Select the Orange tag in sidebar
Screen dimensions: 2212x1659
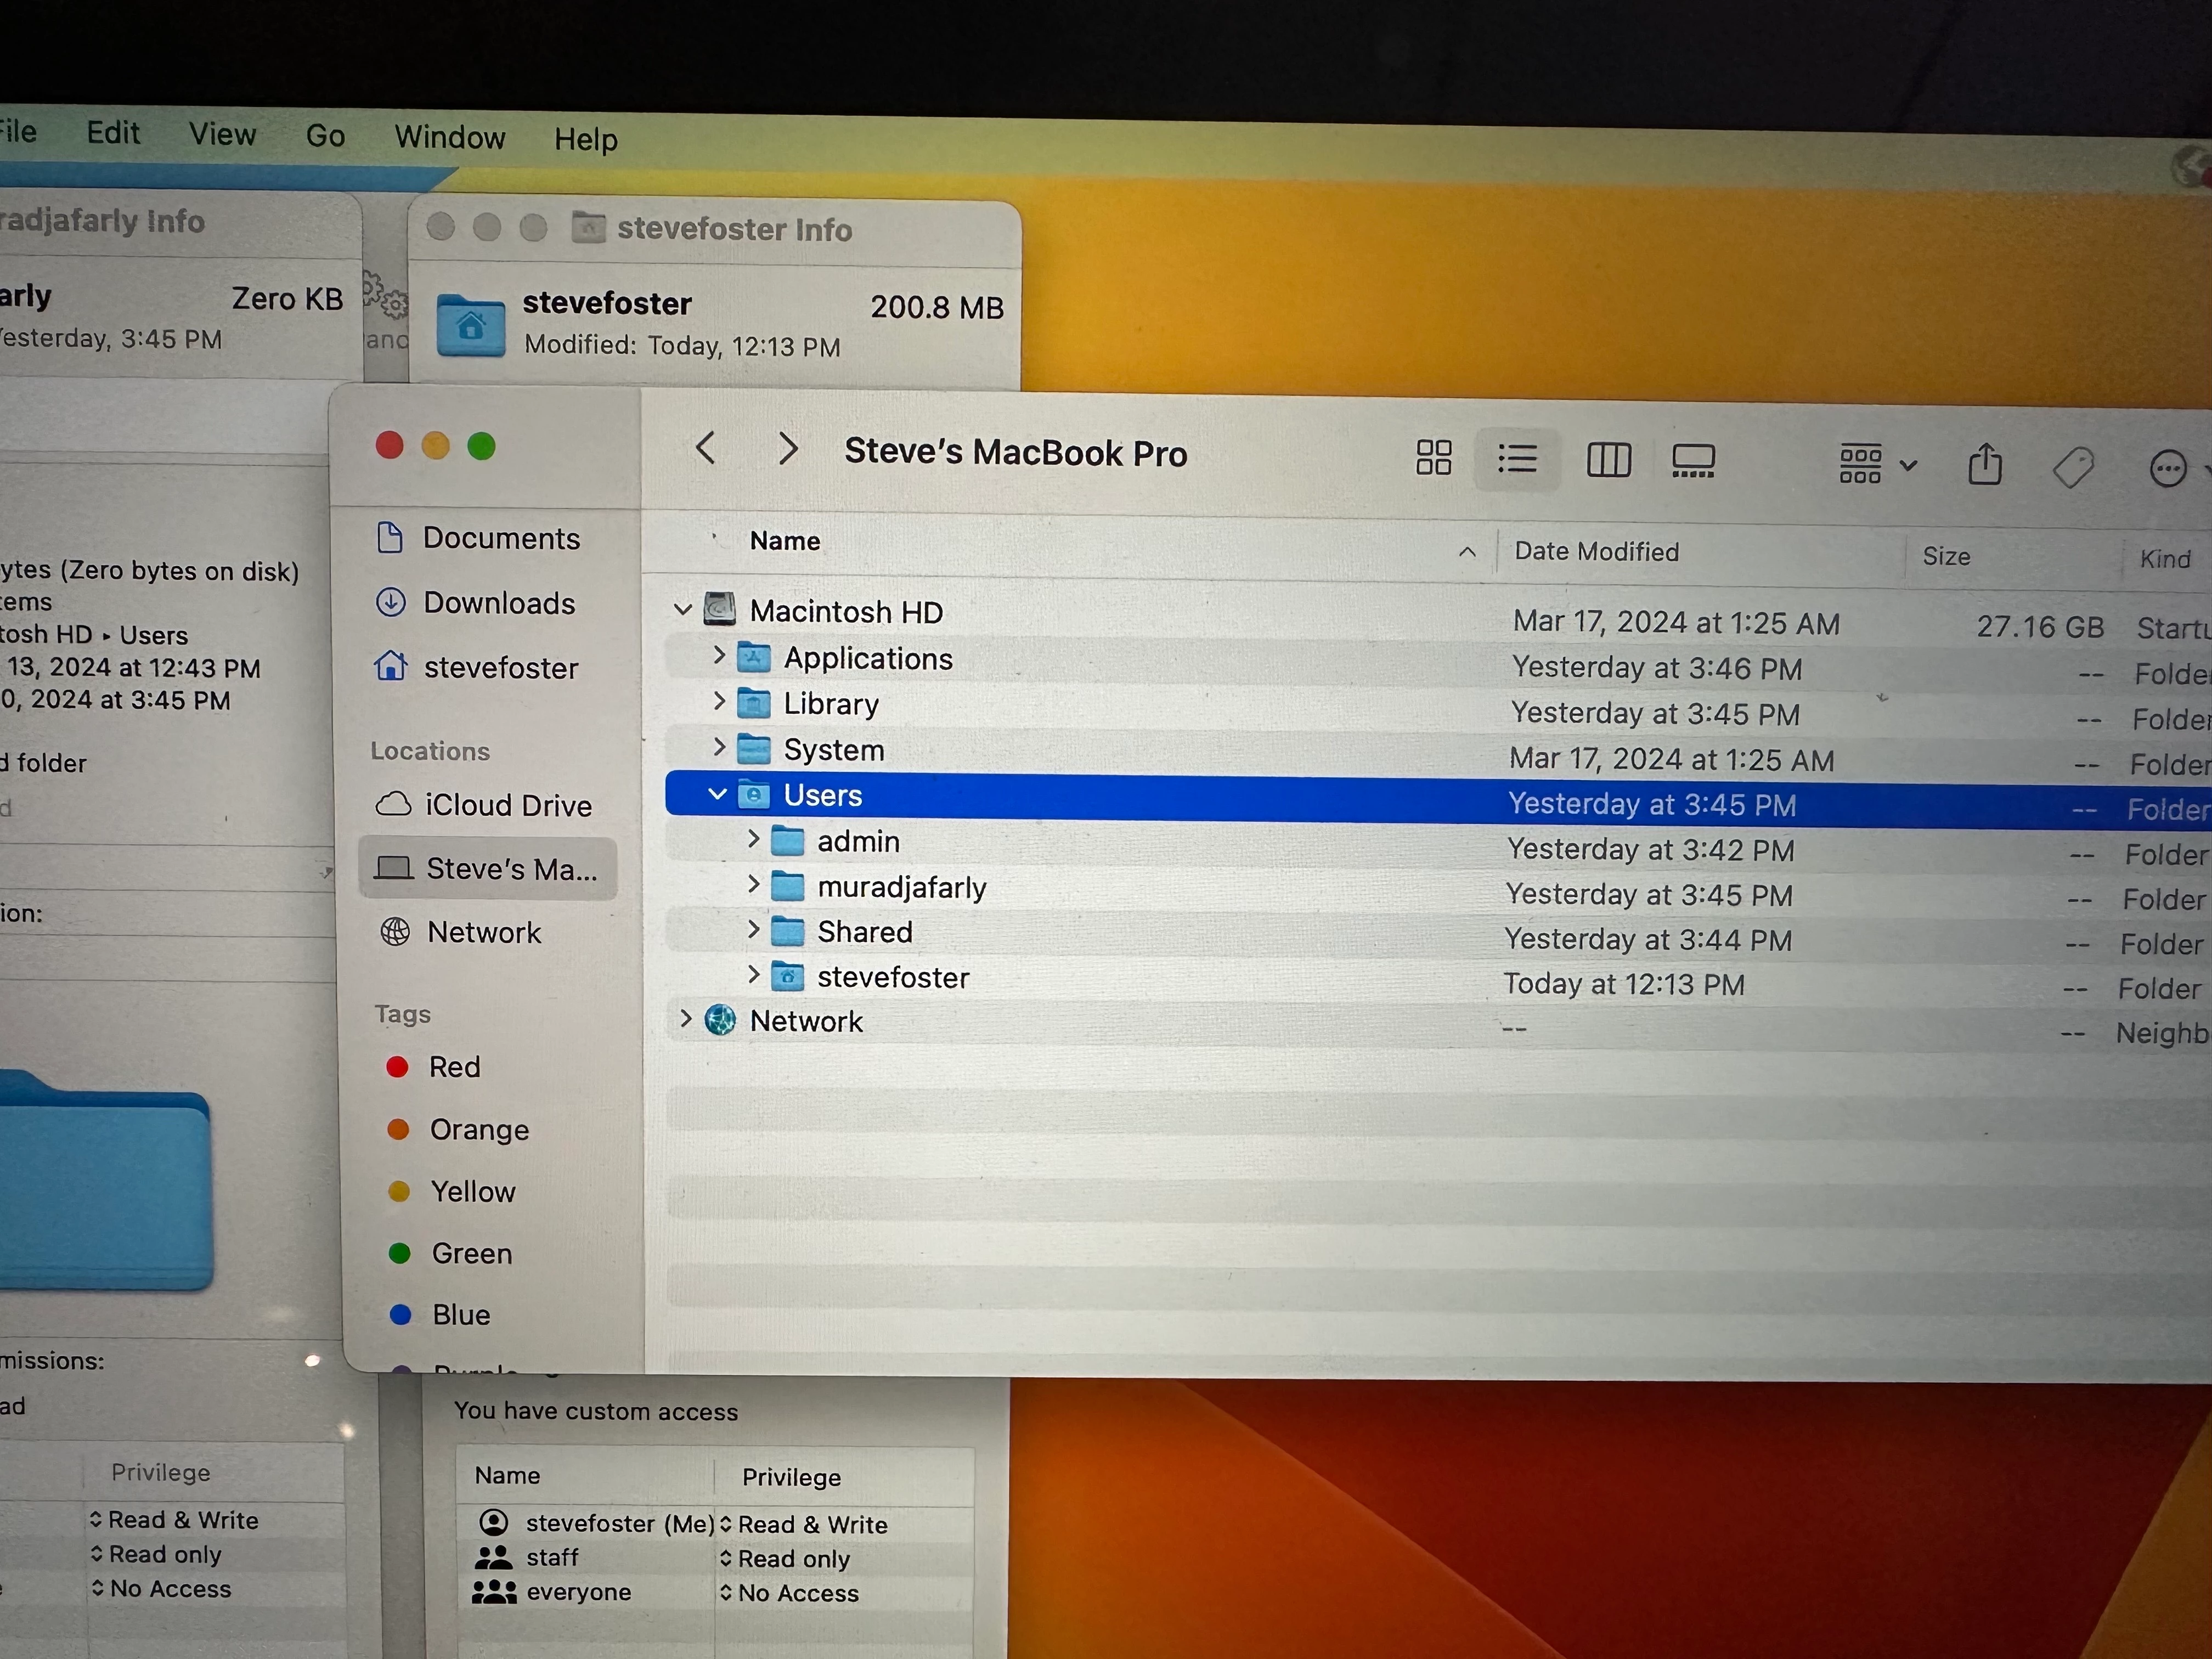458,1129
